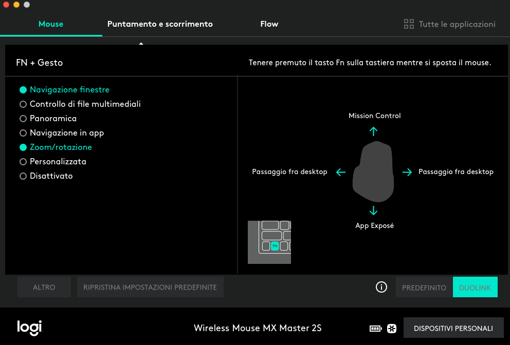Viewport: 510px width, 345px height.
Task: Select the Panoramica radio option
Action: (x=53, y=119)
